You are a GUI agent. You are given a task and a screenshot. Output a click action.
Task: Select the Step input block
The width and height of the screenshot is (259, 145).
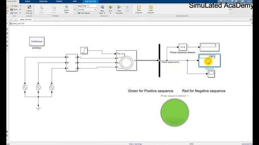tap(84, 50)
